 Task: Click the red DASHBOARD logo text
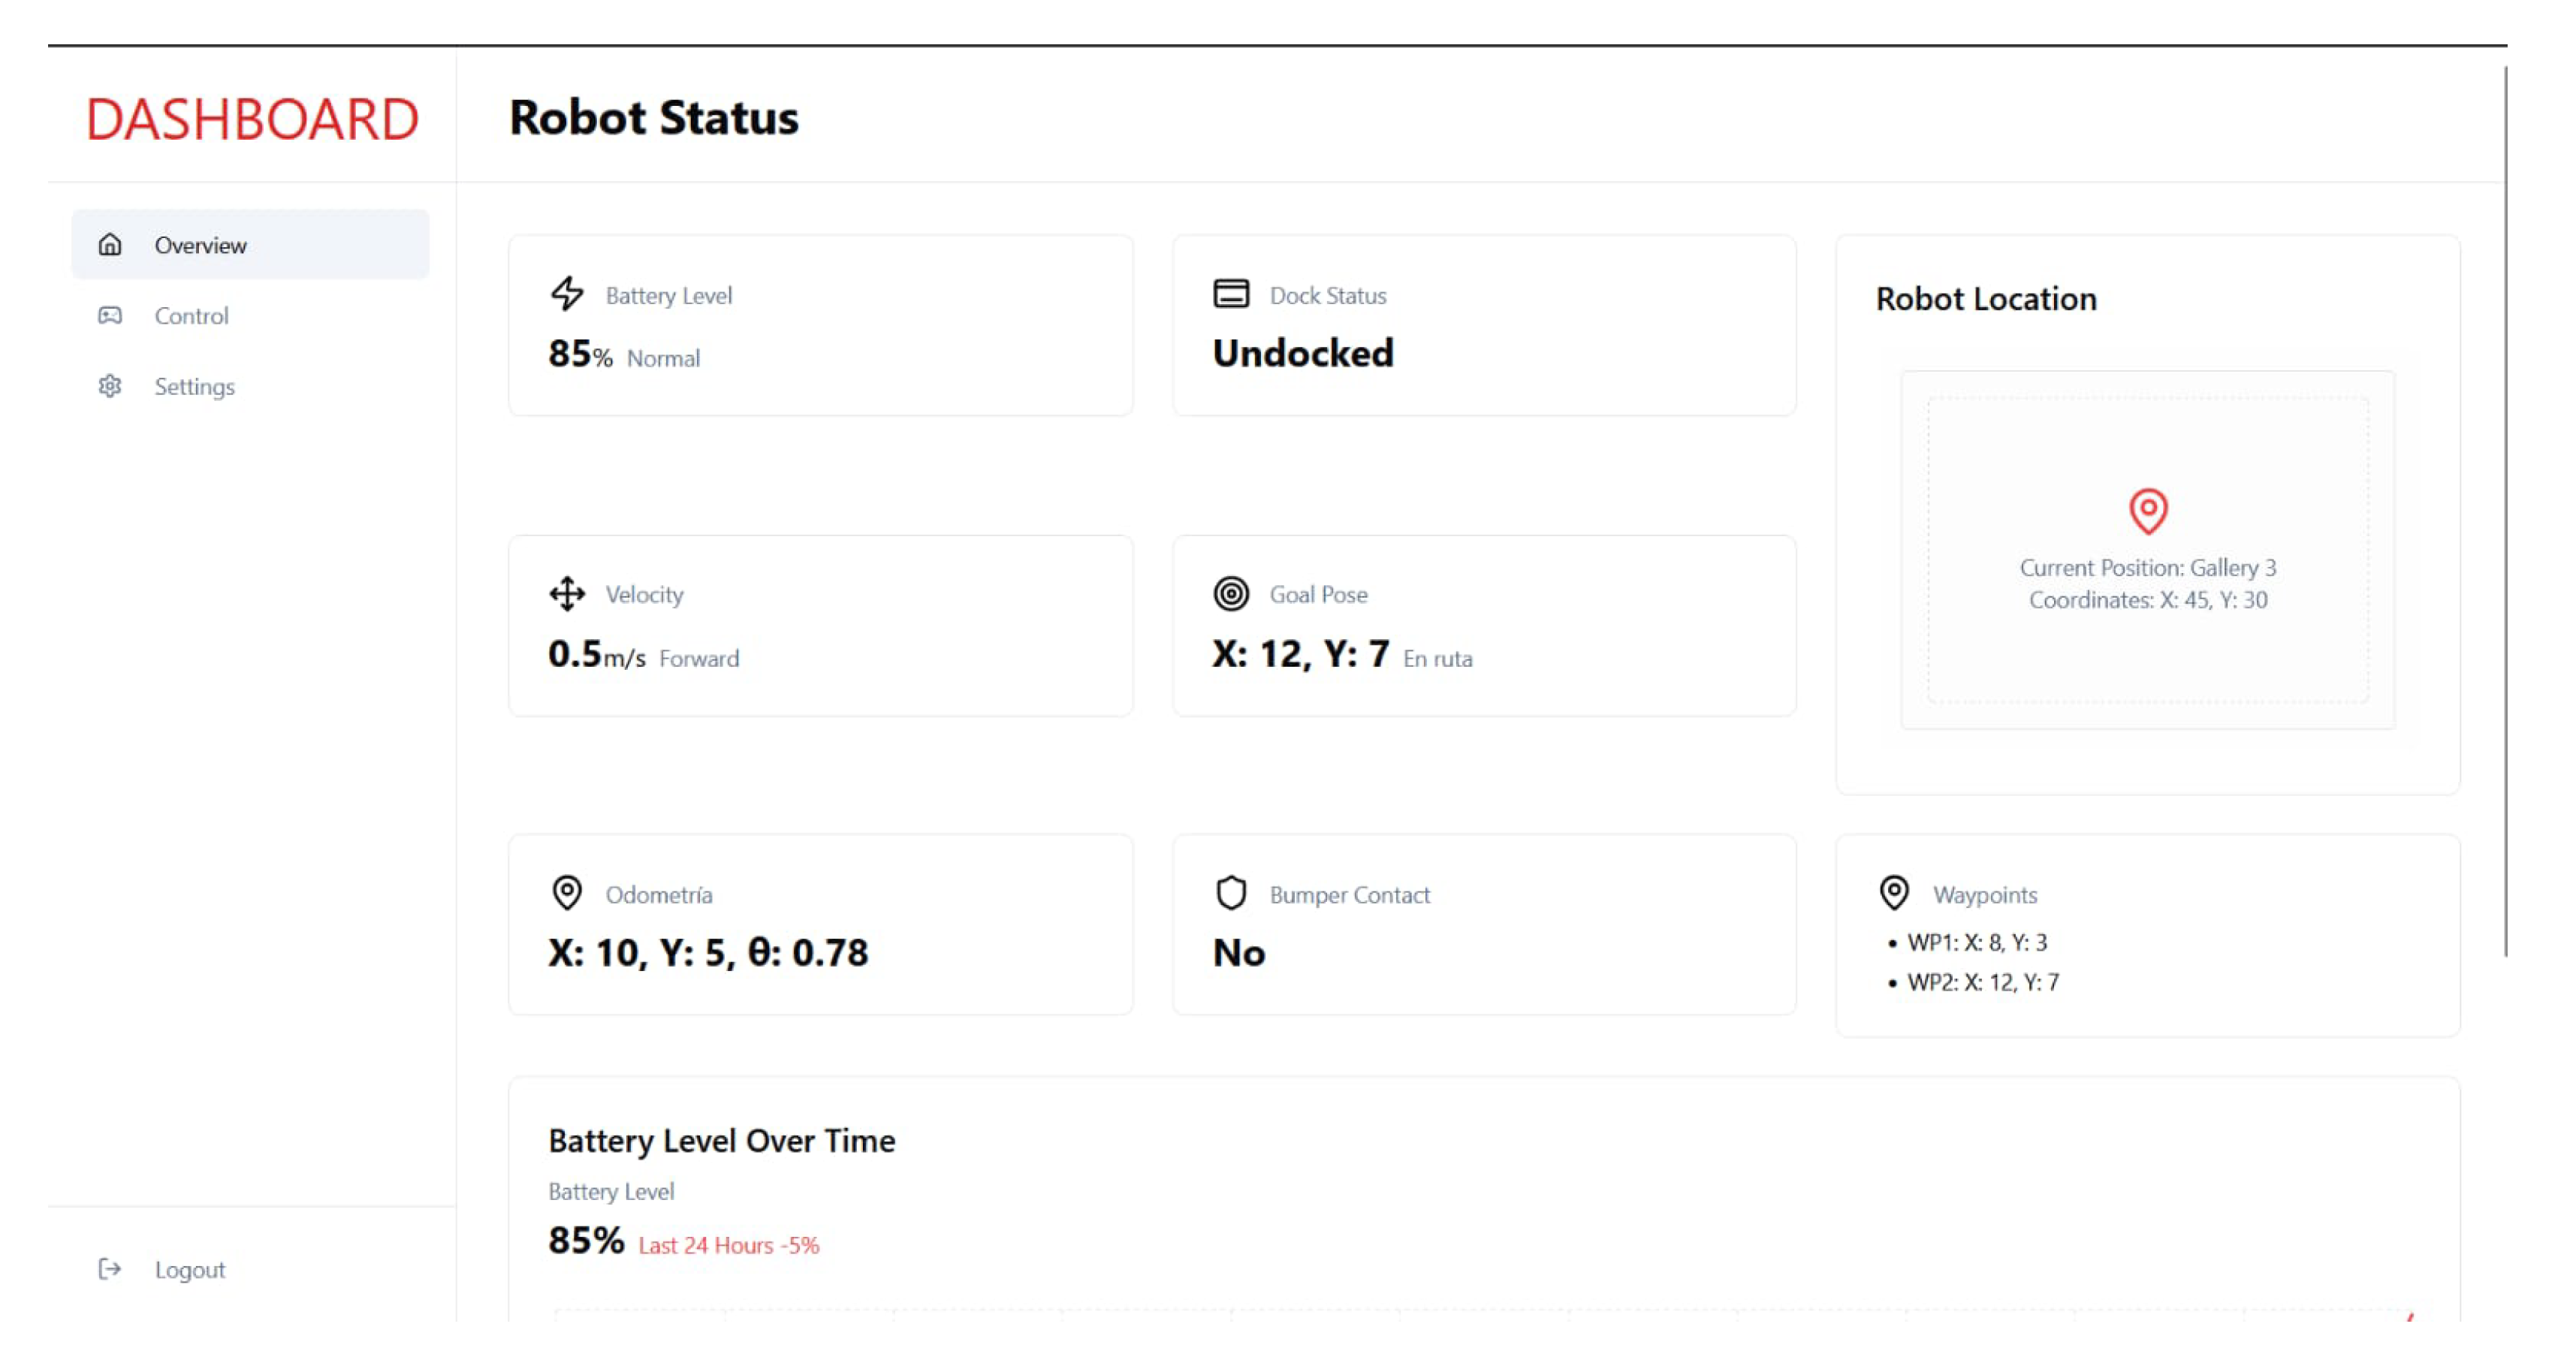(x=252, y=119)
